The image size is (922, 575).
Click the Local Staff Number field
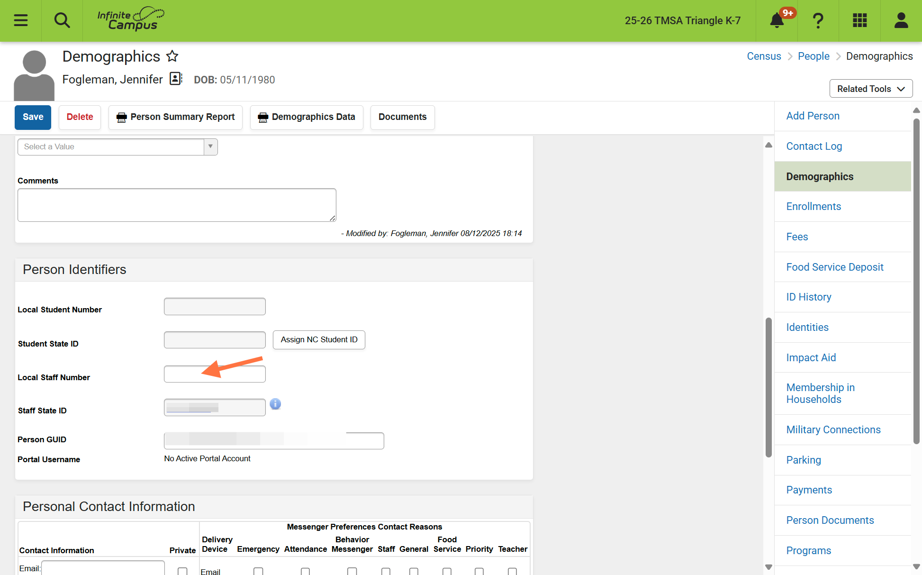(x=215, y=374)
